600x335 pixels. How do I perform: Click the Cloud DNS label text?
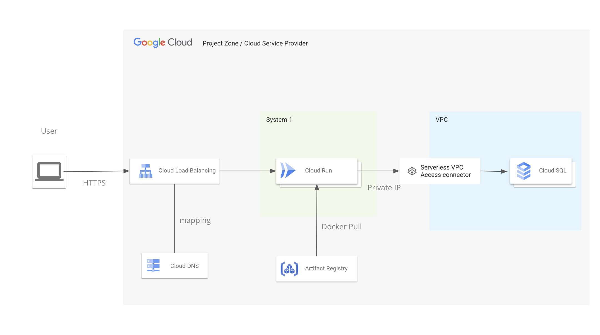pyautogui.click(x=184, y=266)
